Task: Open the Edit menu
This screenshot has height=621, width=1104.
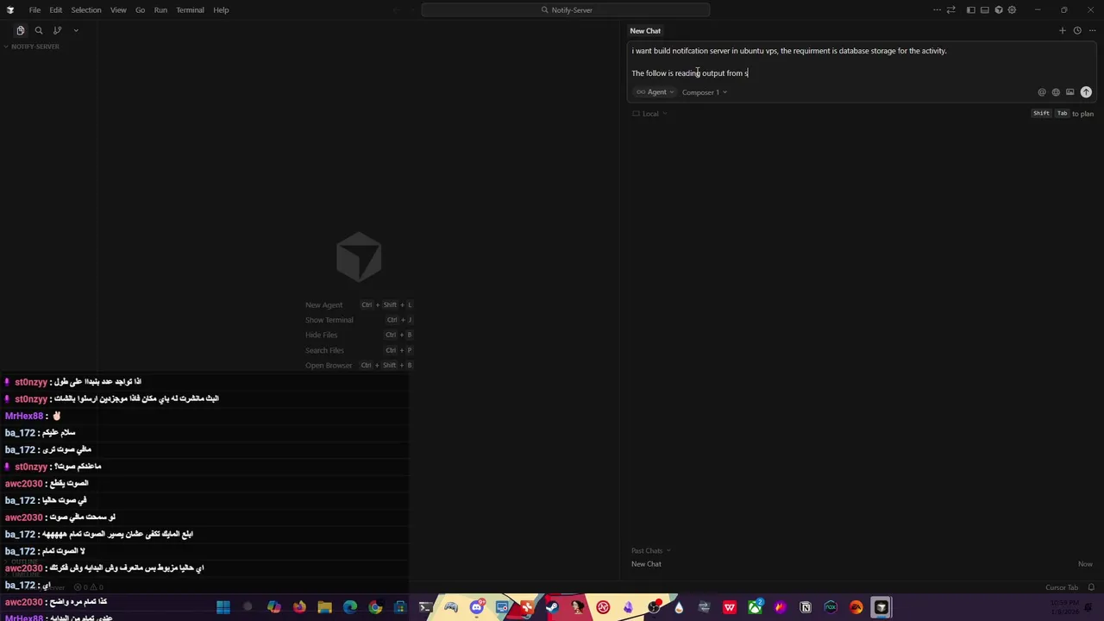Action: pyautogui.click(x=55, y=9)
